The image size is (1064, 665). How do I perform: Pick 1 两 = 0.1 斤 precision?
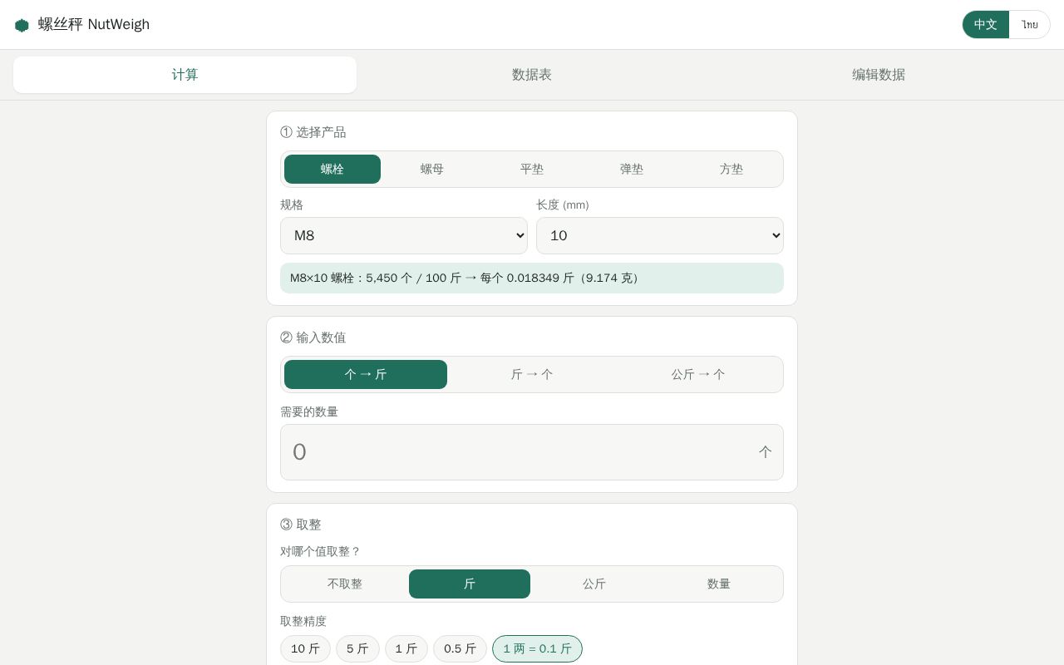537,648
